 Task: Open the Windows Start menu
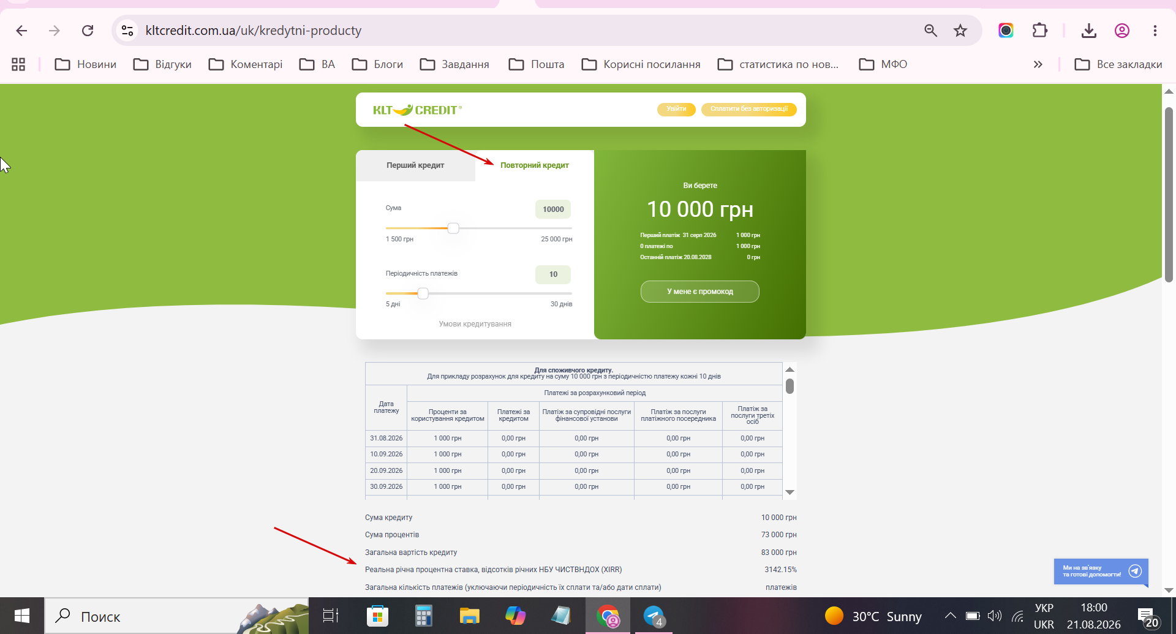point(22,616)
